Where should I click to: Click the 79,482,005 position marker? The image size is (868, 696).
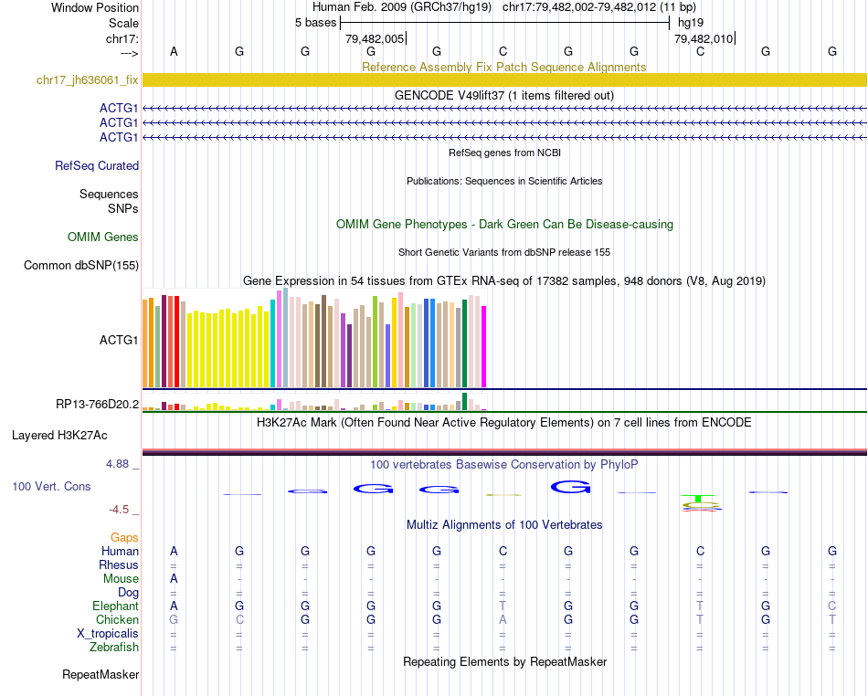(376, 38)
